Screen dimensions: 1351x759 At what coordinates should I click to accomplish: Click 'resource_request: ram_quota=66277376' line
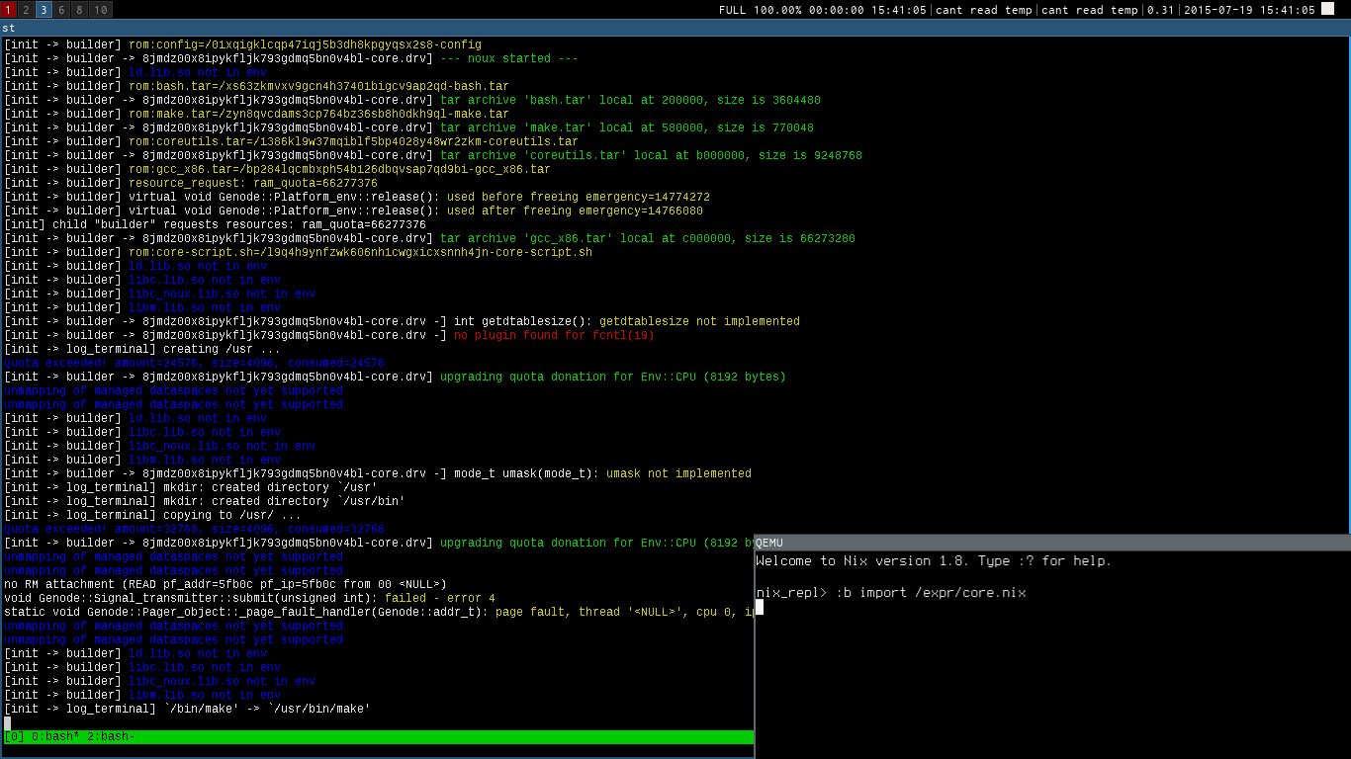191,183
